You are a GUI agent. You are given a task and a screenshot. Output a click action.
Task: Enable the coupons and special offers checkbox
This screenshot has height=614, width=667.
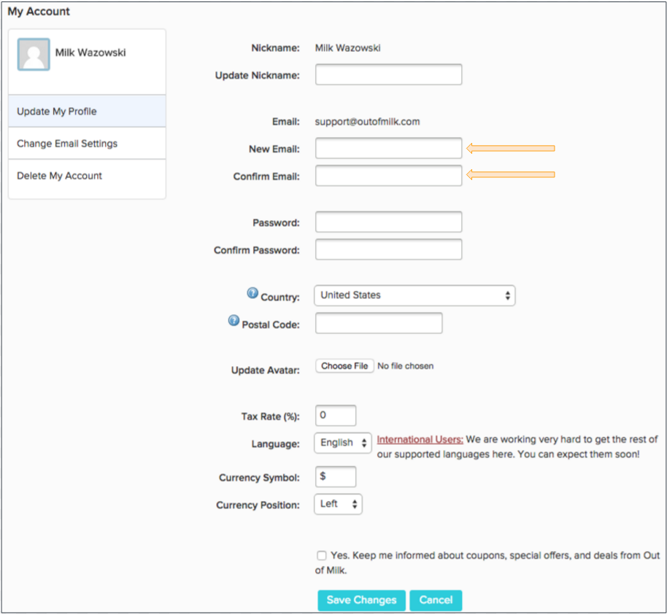pyautogui.click(x=322, y=556)
